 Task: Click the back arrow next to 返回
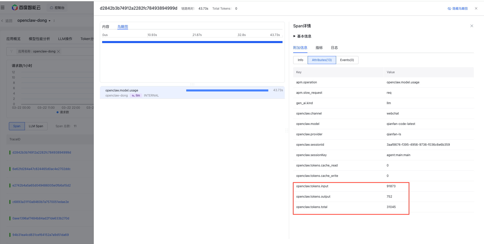pos(2,21)
